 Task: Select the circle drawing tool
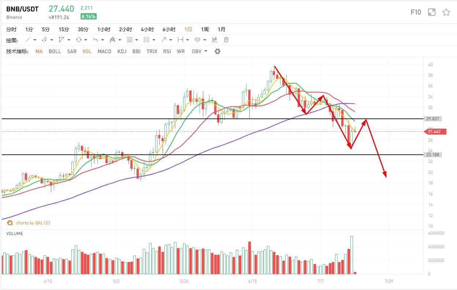[x=78, y=40]
